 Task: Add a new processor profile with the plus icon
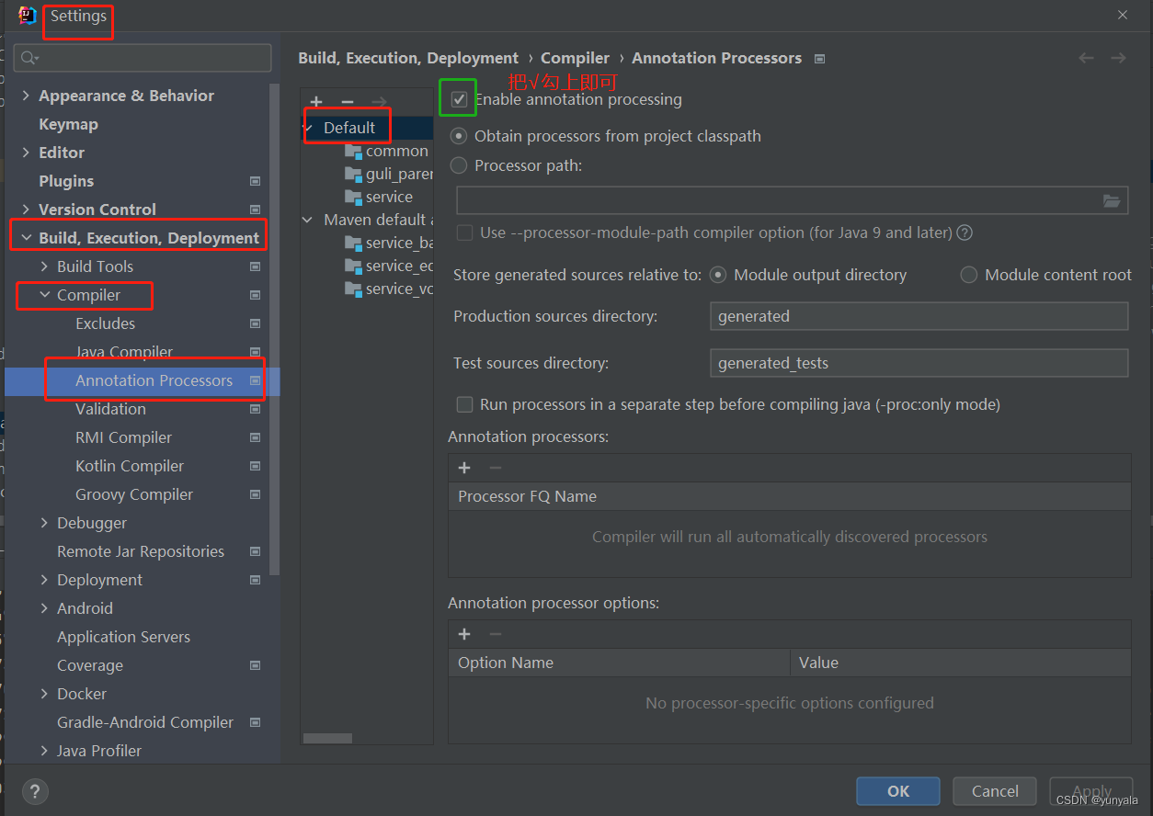pyautogui.click(x=316, y=101)
